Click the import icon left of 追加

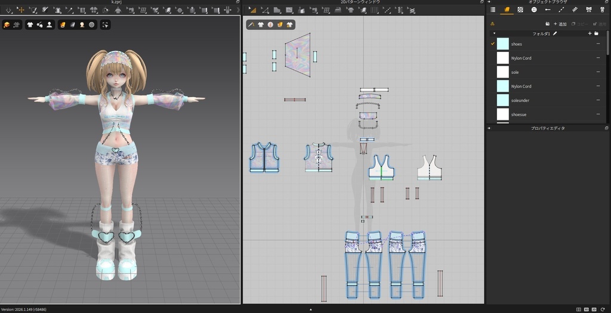pyautogui.click(x=548, y=24)
